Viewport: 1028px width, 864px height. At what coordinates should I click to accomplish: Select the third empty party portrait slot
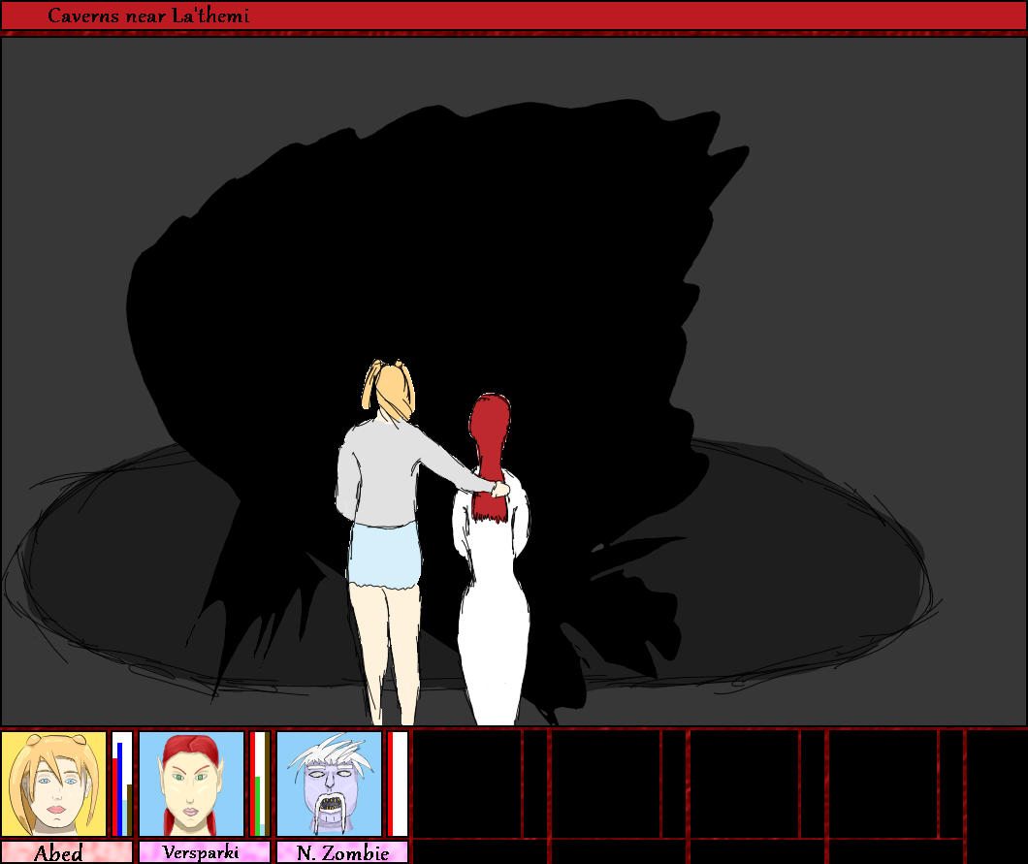[x=744, y=784]
